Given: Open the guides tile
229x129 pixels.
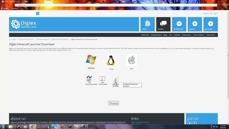Looking at the screenshot, I should point(195,24).
